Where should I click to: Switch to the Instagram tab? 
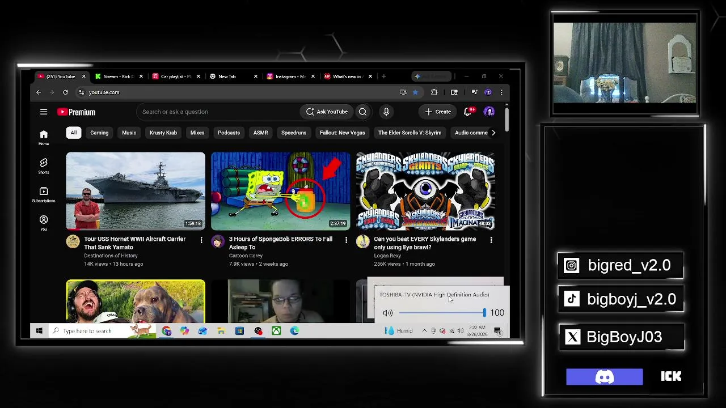(290, 76)
